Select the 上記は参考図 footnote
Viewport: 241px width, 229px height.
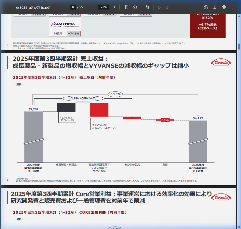pyautogui.click(x=22, y=179)
